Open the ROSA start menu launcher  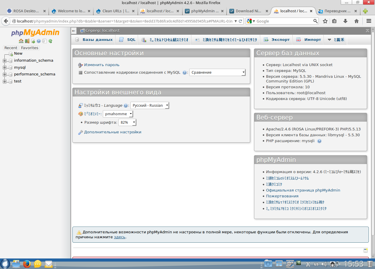[x=6, y=264]
